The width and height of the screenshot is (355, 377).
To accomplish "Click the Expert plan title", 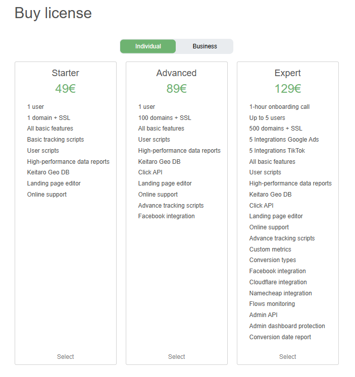I will pos(288,73).
